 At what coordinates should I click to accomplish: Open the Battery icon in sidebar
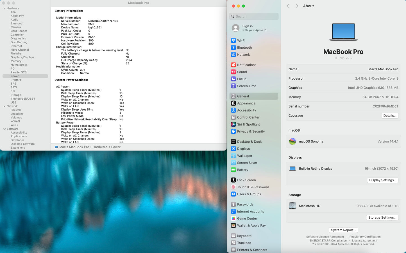(233, 170)
